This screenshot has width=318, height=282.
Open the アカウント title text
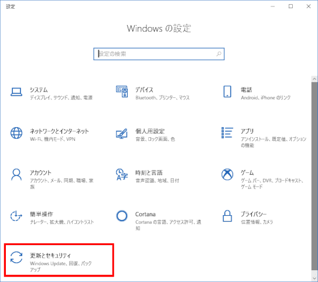tap(40, 172)
